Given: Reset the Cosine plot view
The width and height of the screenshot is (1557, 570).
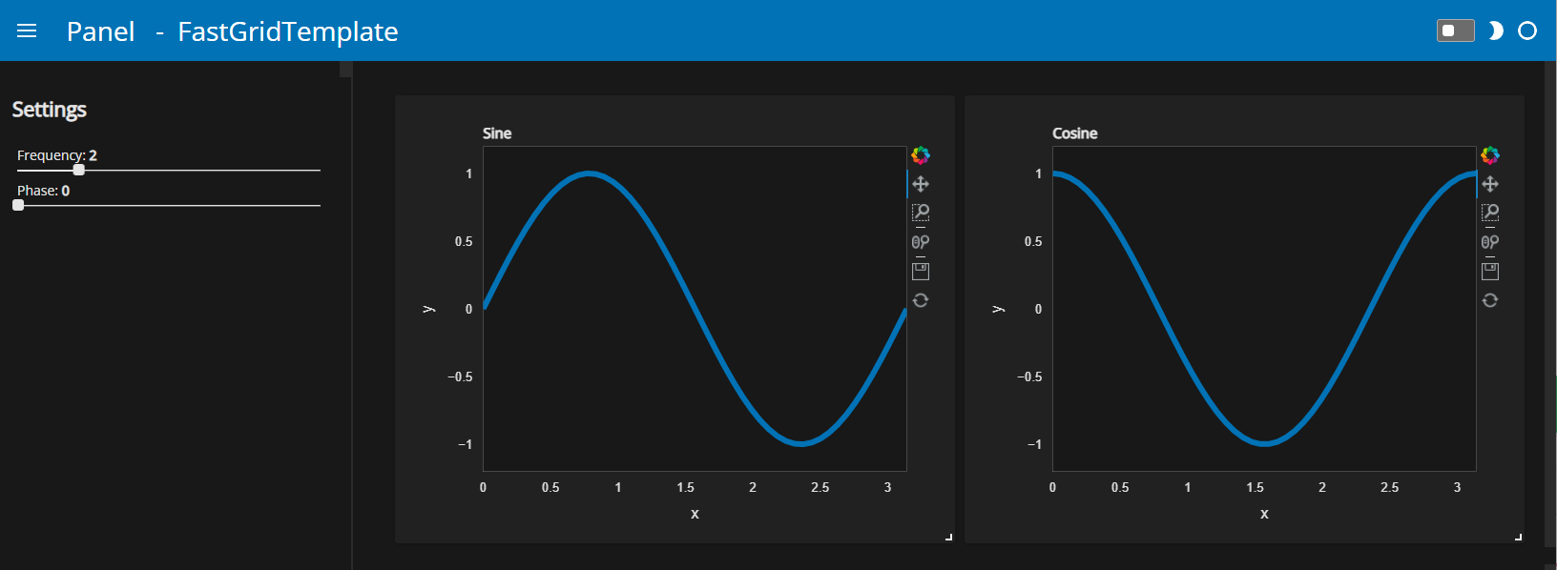Looking at the screenshot, I should [1490, 300].
